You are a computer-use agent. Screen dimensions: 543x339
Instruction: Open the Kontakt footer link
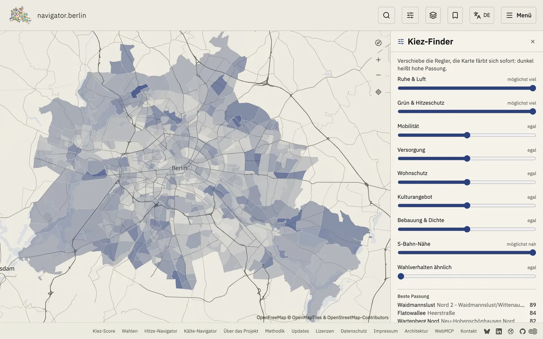pyautogui.click(x=469, y=331)
